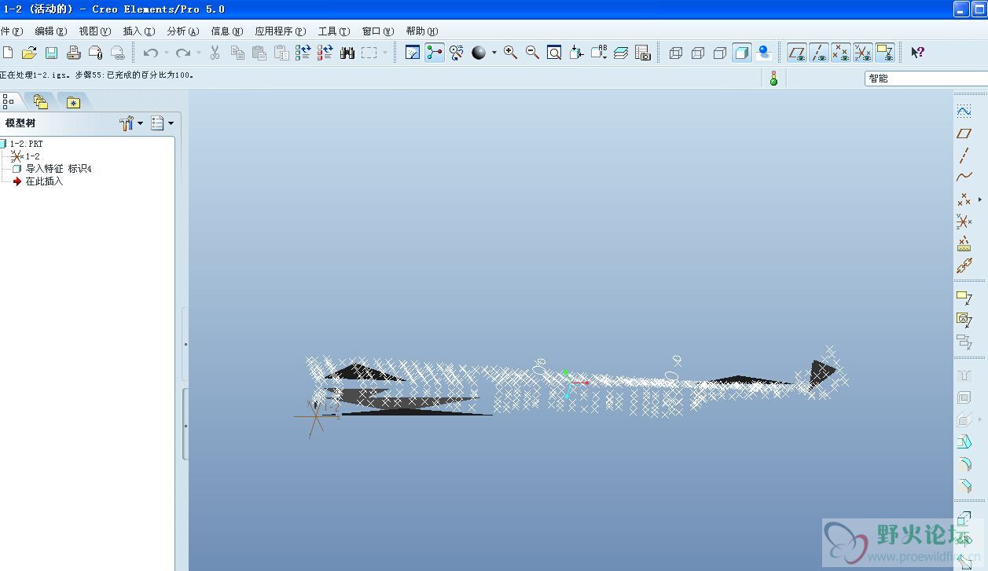Viewport: 988px width, 571px height.
Task: Refit the model to the screen
Action: coord(554,53)
